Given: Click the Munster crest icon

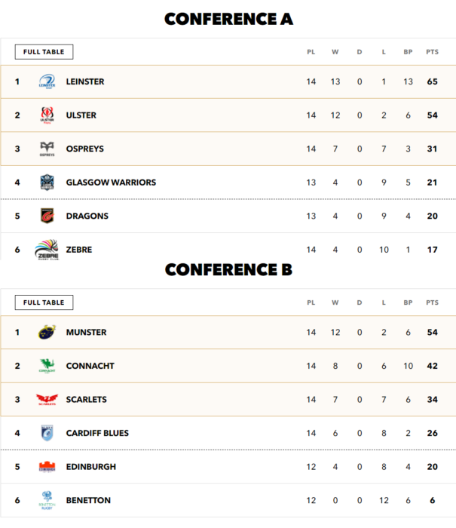Looking at the screenshot, I should point(47,332).
